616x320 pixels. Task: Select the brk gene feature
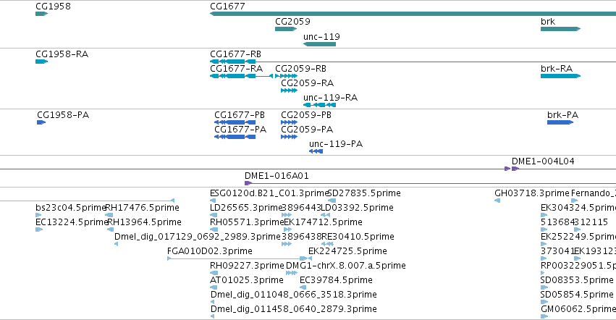(560, 29)
